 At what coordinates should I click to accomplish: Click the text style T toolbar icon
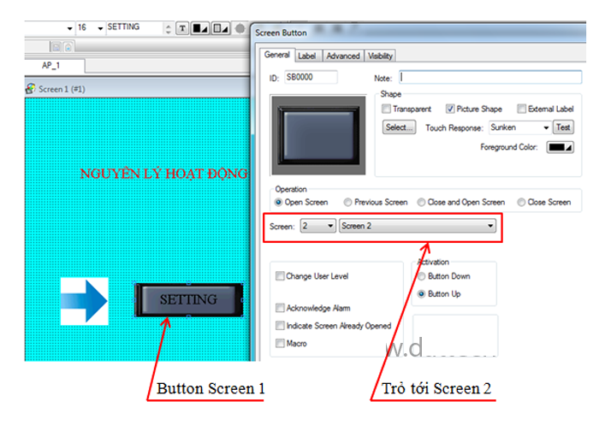click(182, 28)
